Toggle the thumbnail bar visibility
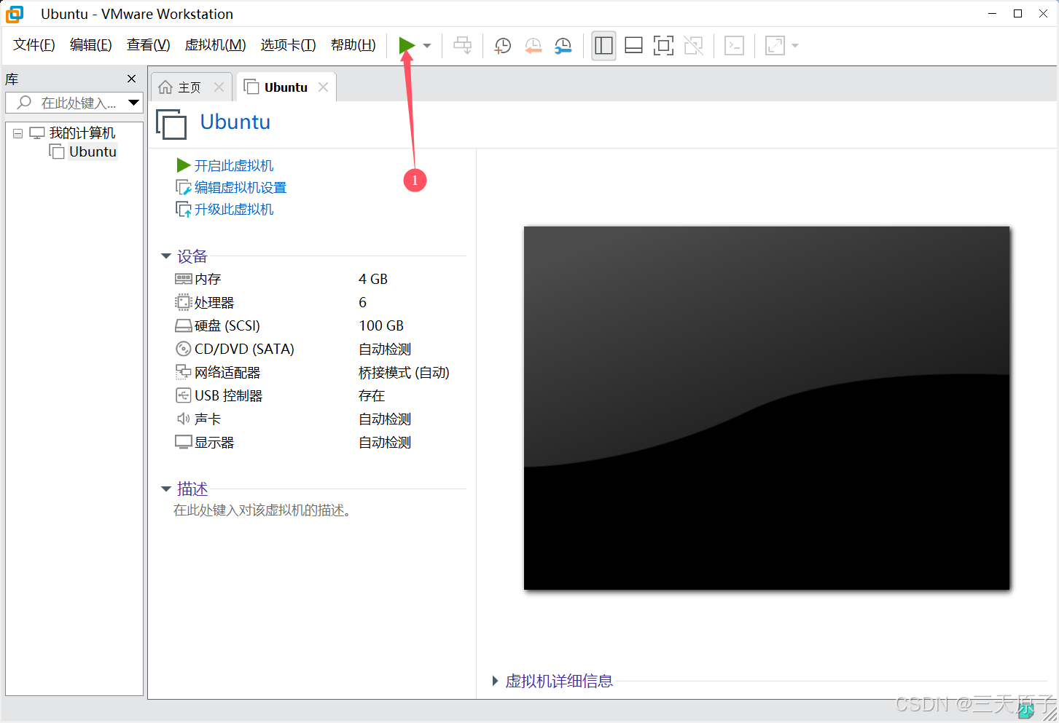 tap(633, 45)
